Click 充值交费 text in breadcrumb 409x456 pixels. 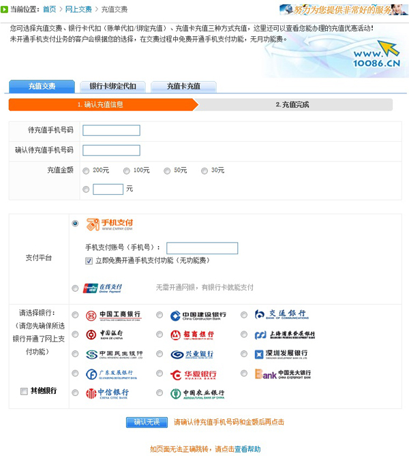coord(115,10)
